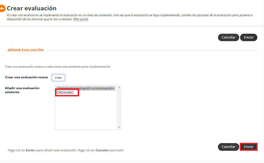264x163 pixels.
Task: Click the list scrollbar up arrow
Action: [x=119, y=87]
